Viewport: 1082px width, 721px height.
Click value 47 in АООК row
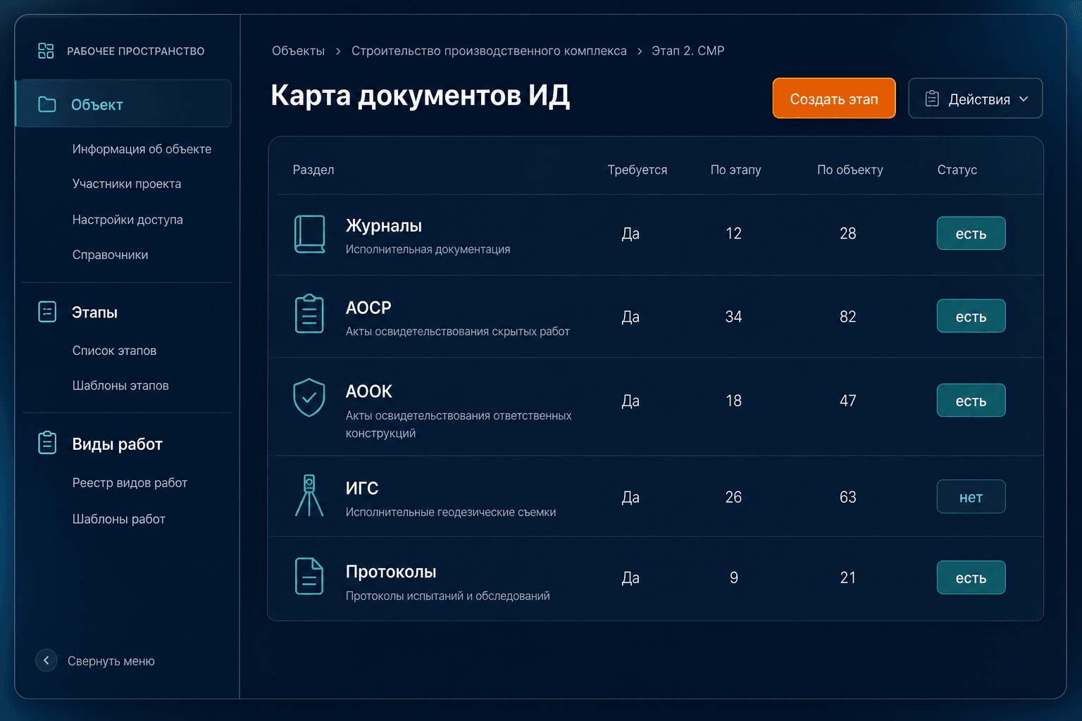[847, 401]
